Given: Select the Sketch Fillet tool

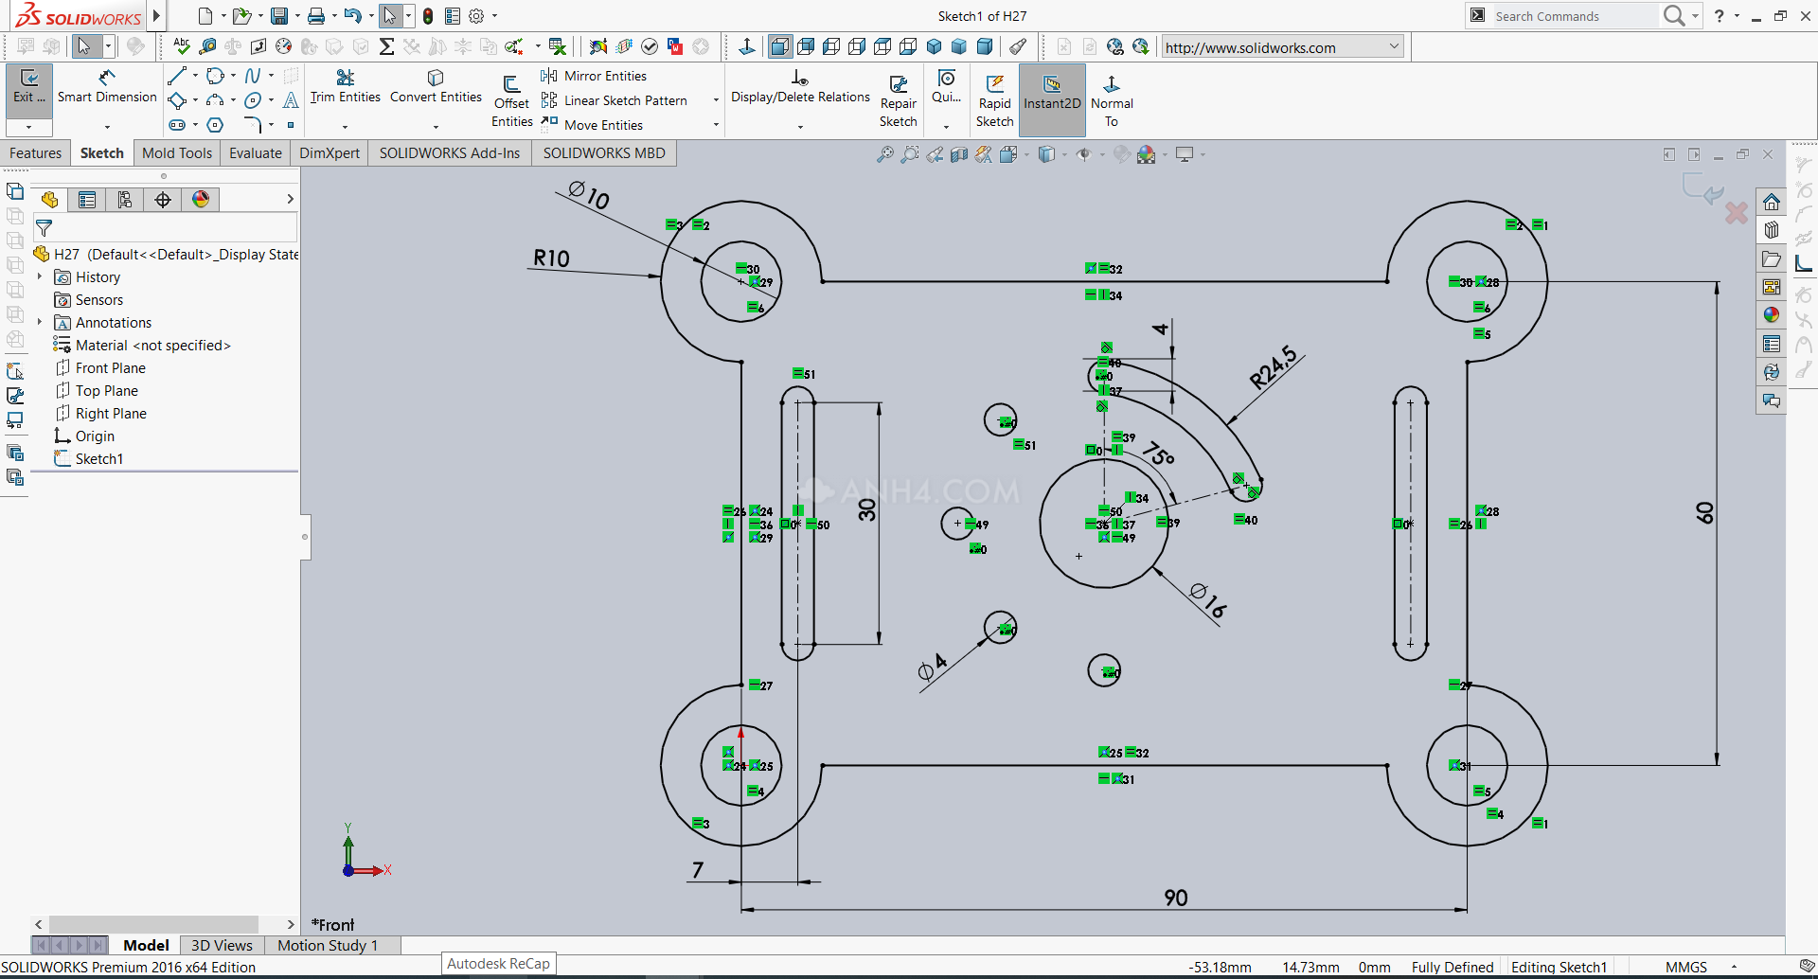Looking at the screenshot, I should 253,125.
